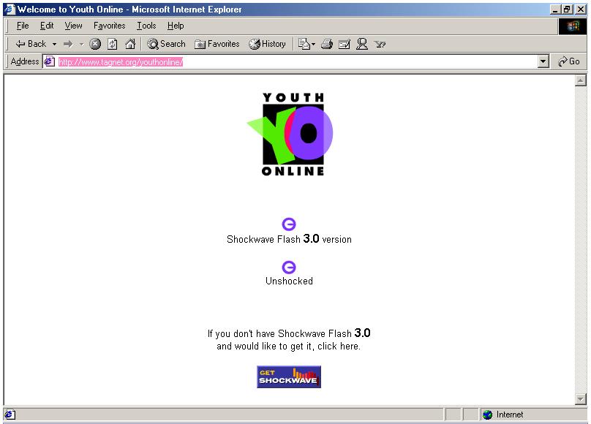Click the Yahoo Y! toolbar icon

380,44
